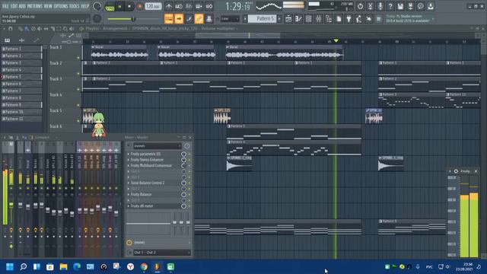Image resolution: width=487 pixels, height=274 pixels.
Task: Click the save project floppy icon
Action: [400, 6]
